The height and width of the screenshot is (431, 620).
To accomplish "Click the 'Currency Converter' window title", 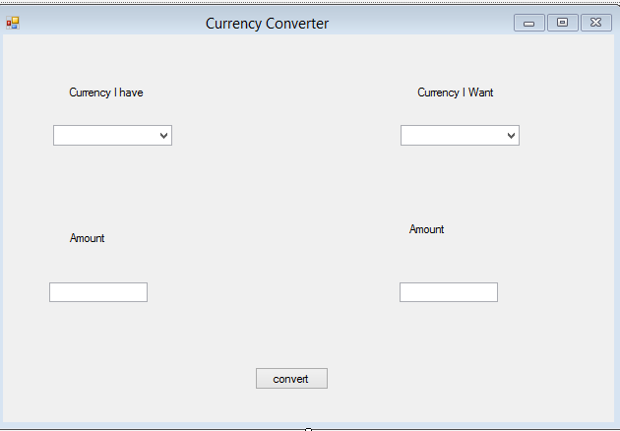I will point(267,24).
